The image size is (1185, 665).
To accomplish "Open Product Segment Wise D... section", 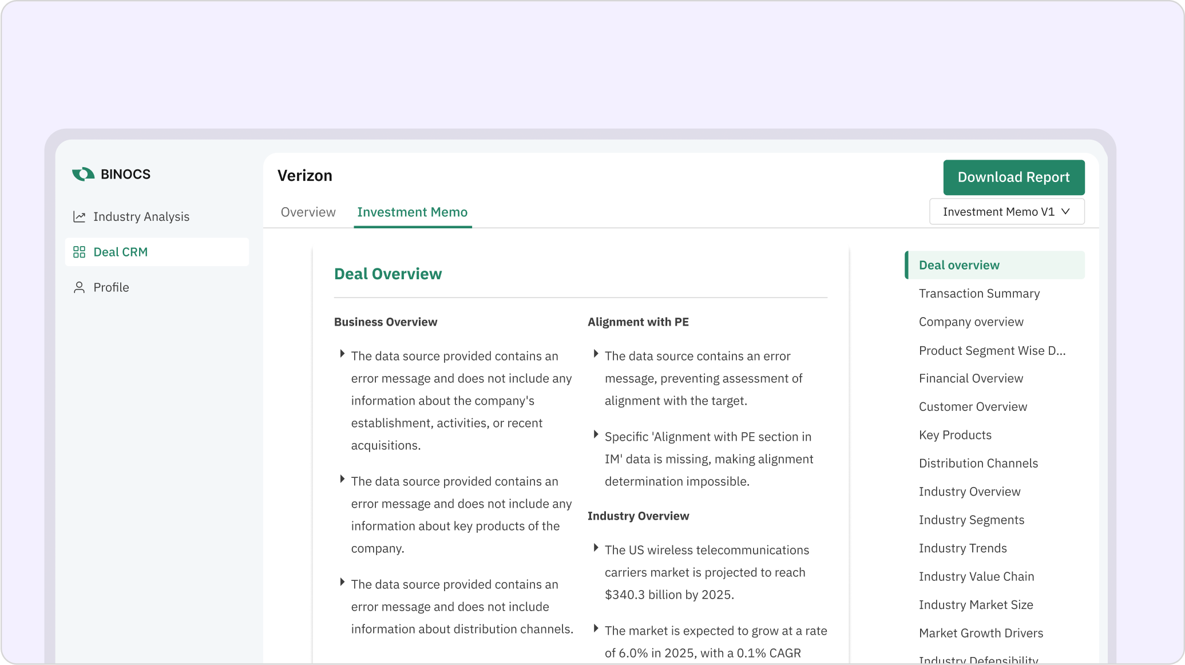I will pyautogui.click(x=992, y=351).
